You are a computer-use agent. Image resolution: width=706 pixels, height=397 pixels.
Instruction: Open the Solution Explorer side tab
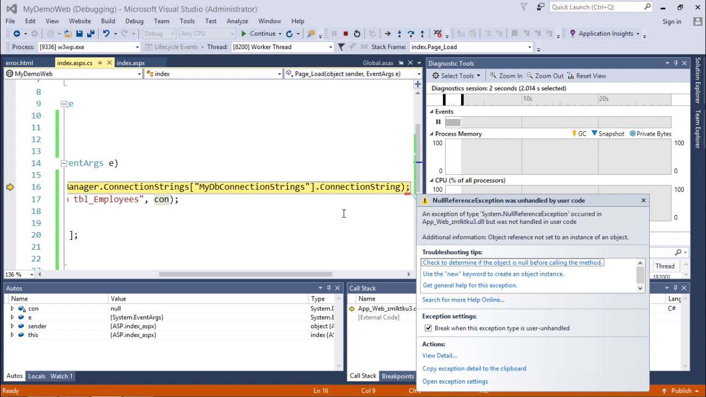pos(698,81)
